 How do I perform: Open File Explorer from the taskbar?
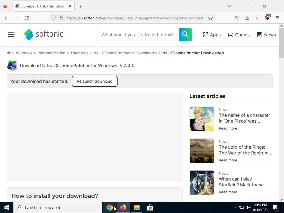[136, 207]
